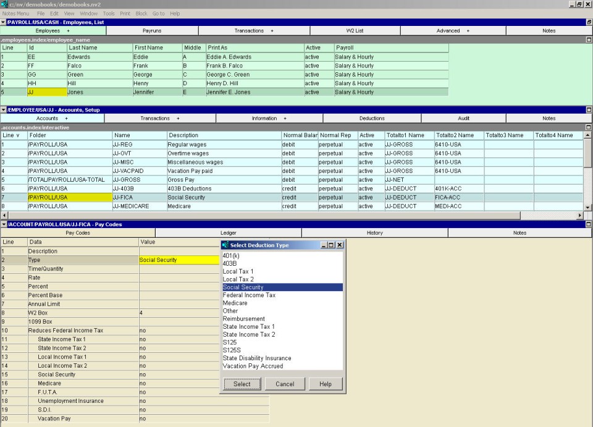Expand the Information tab submenu

tap(285, 118)
